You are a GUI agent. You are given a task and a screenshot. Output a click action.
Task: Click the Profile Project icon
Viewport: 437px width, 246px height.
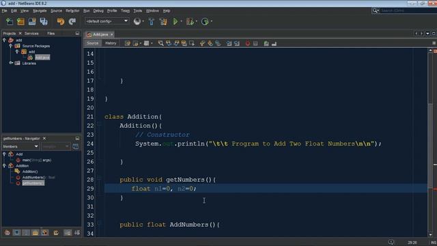tap(205, 21)
